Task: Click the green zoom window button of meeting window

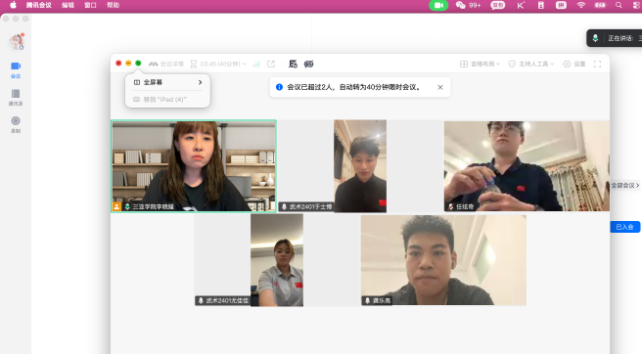Action: coord(138,63)
